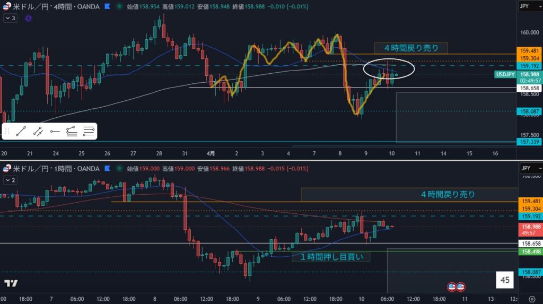Select the trend line drawing tool

21,131
